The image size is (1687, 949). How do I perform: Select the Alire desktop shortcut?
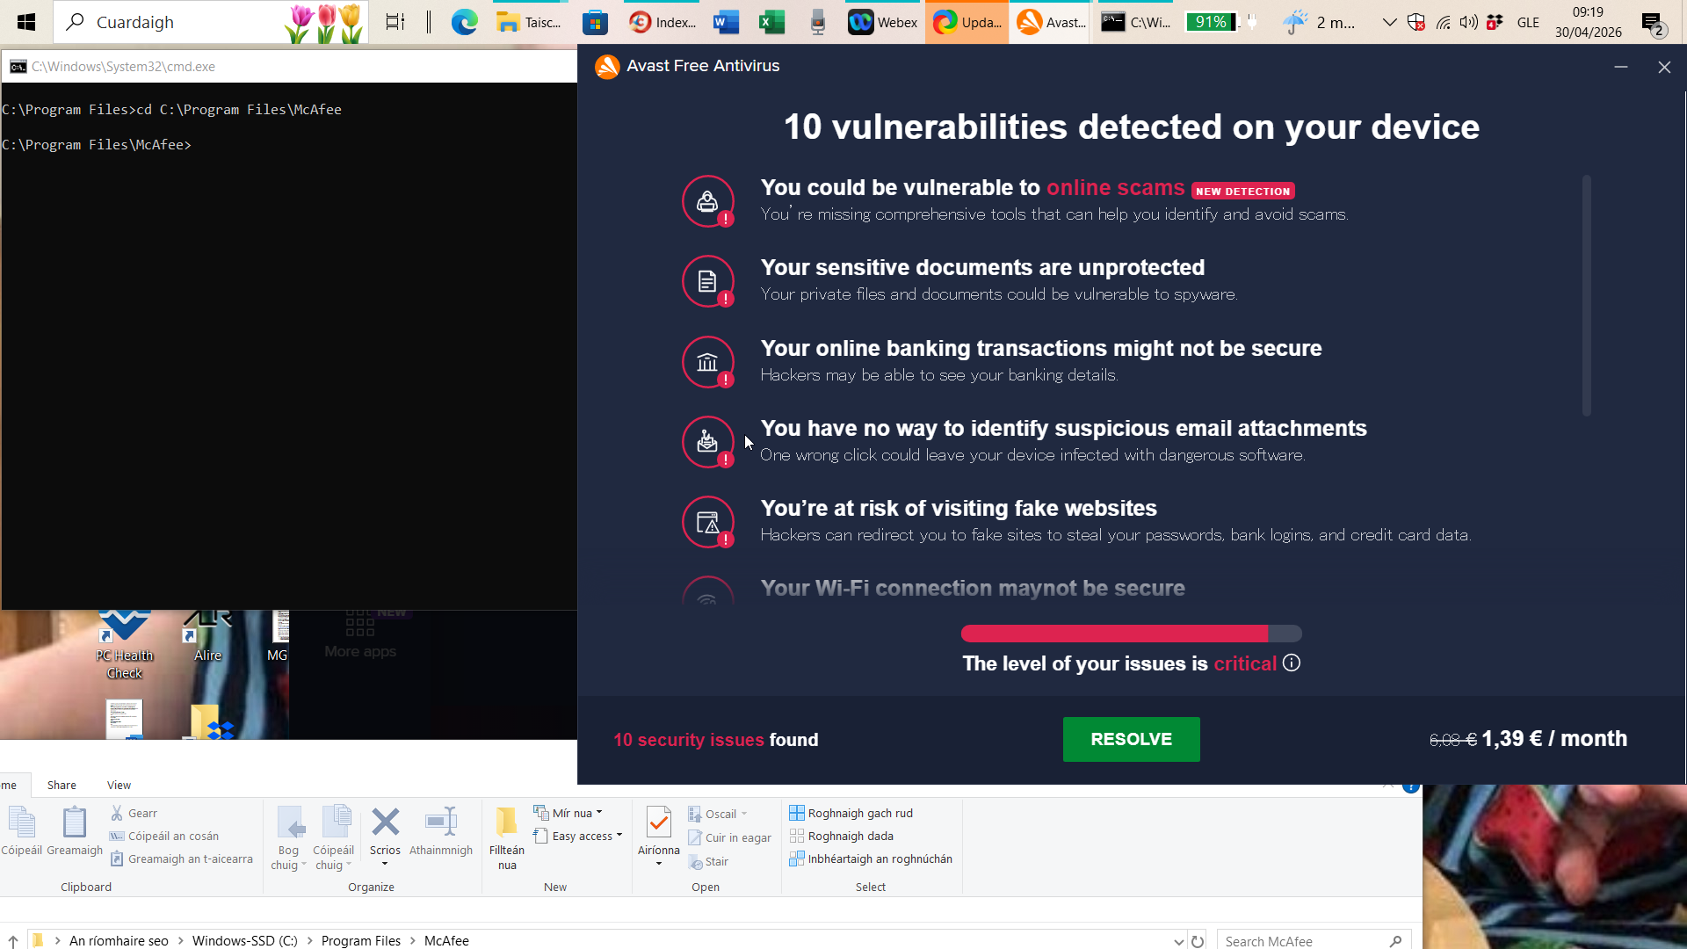click(x=207, y=637)
